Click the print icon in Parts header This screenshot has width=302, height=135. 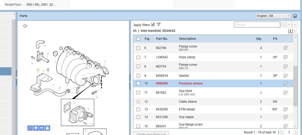tap(295, 16)
